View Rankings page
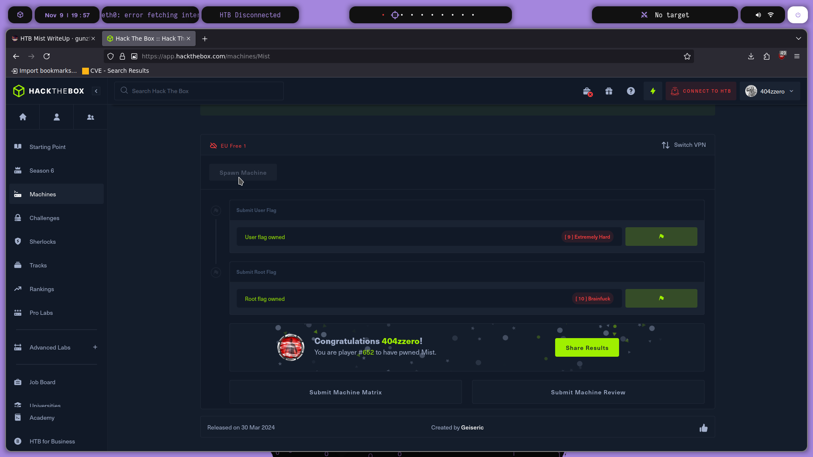Image resolution: width=813 pixels, height=457 pixels. pos(56,289)
